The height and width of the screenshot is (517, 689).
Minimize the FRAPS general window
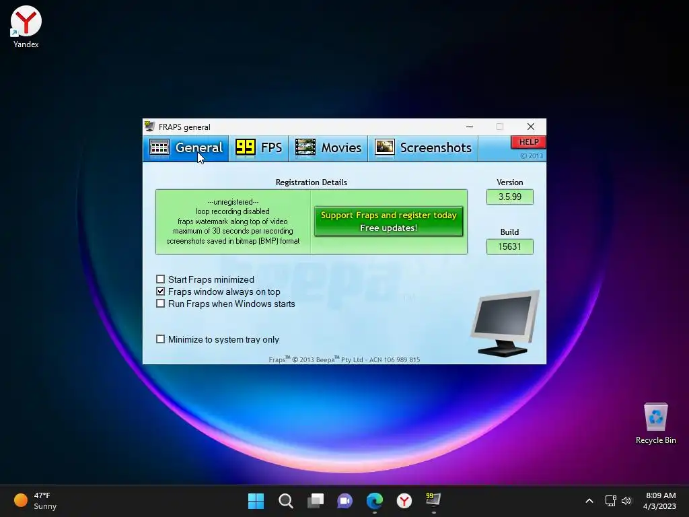470,127
